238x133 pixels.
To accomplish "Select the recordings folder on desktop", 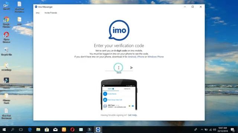I will click(6, 67).
